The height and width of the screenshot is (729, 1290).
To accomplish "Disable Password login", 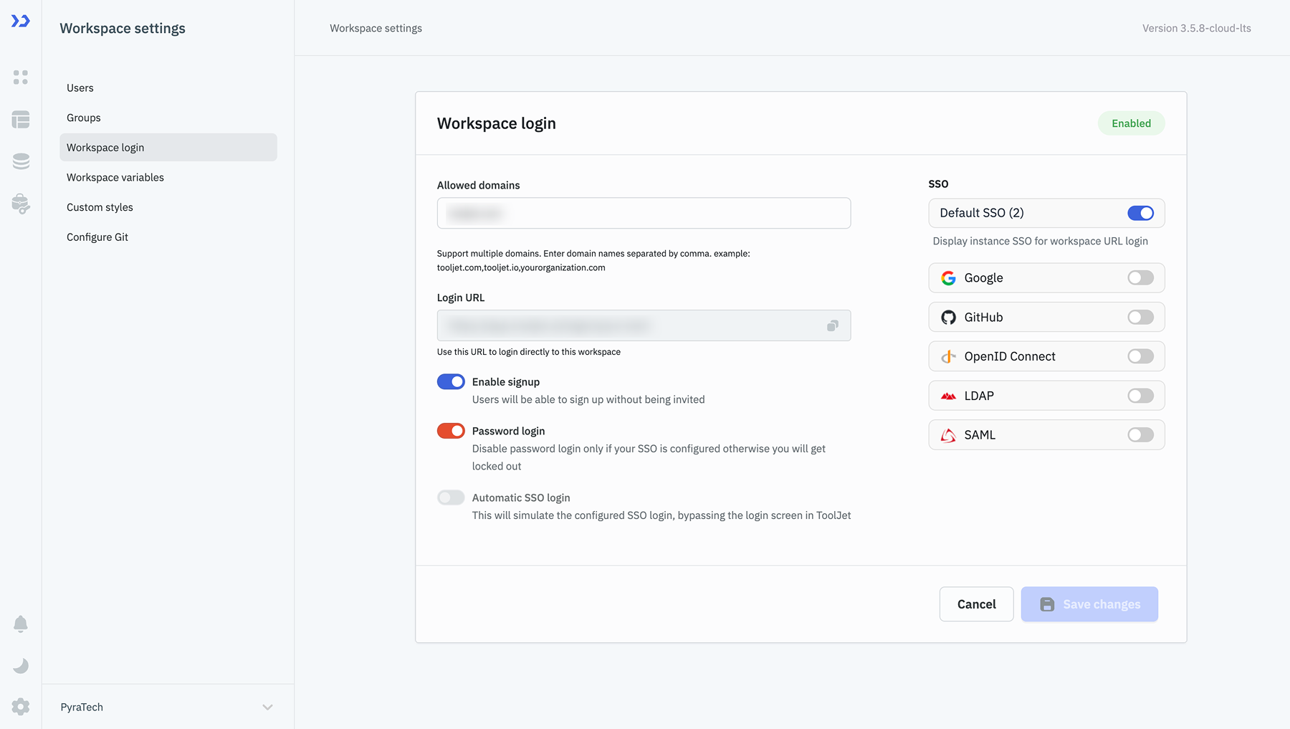I will pyautogui.click(x=450, y=431).
